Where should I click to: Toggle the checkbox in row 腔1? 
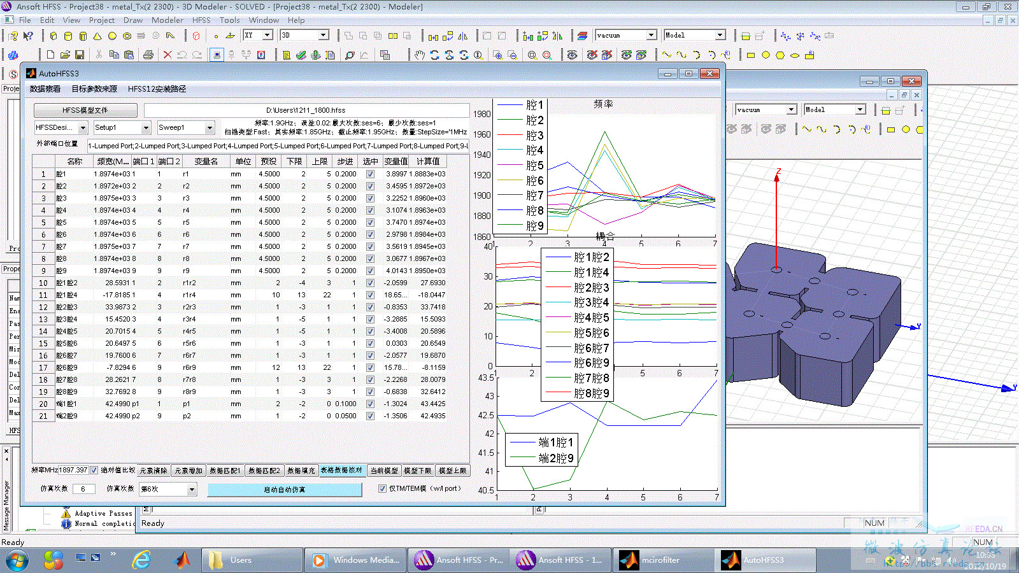pyautogui.click(x=370, y=174)
